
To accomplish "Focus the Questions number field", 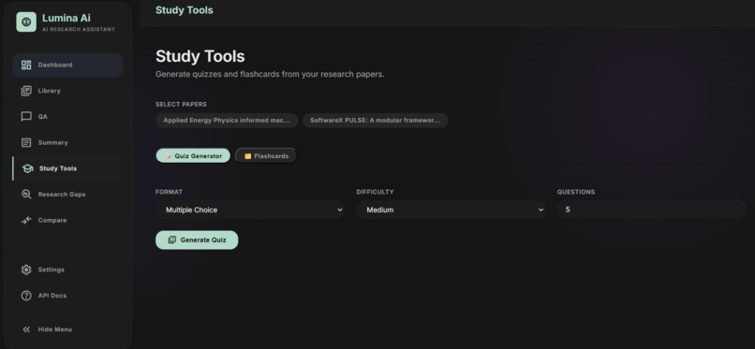I will point(651,211).
